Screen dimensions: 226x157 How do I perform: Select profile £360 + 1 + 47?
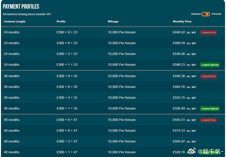coord(67,152)
